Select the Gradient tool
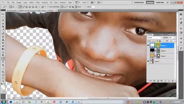 tap(3, 49)
